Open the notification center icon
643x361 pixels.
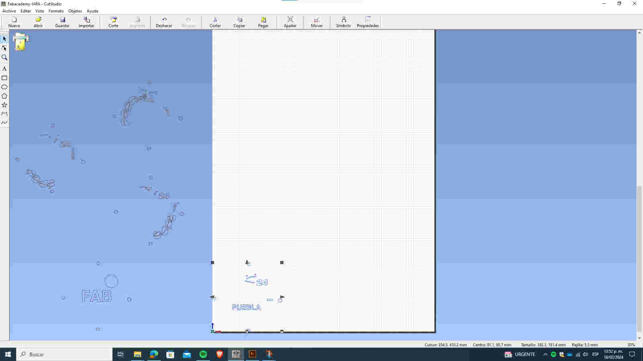click(632, 354)
